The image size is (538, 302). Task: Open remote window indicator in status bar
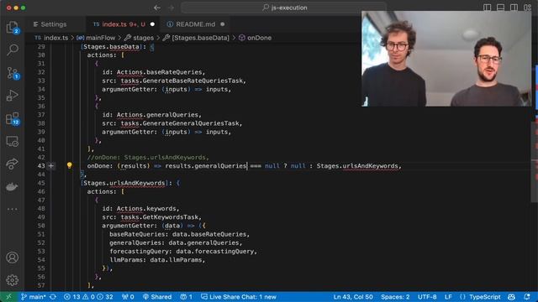[8, 297]
